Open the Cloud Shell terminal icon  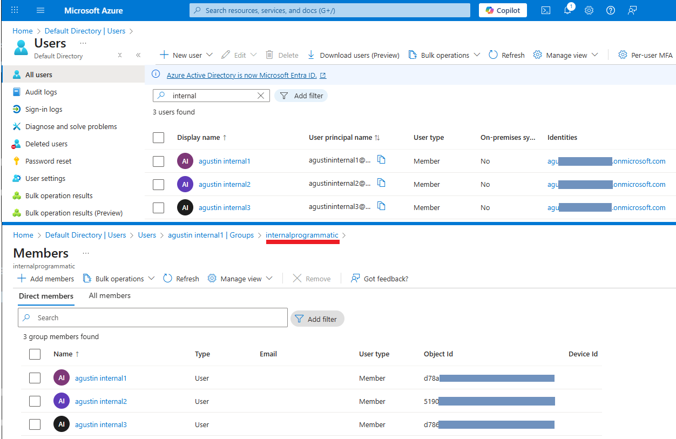pos(546,10)
